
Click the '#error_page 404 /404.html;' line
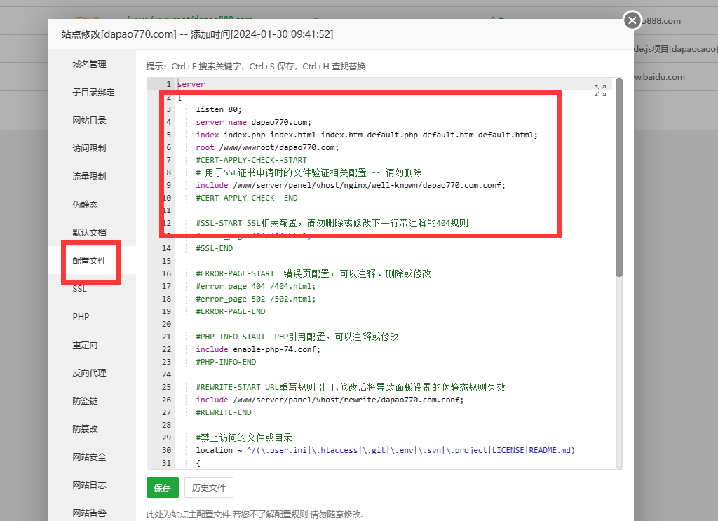[x=255, y=286]
